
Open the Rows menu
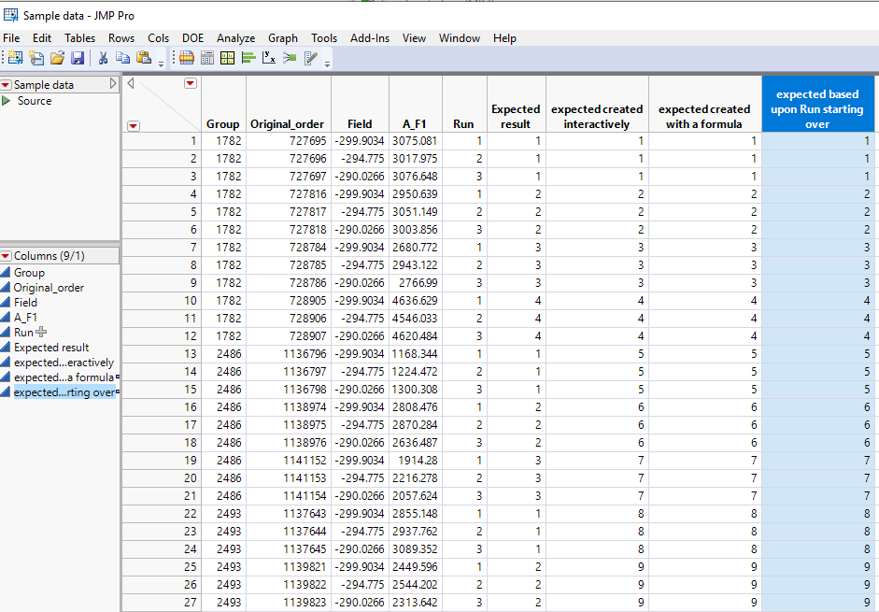[x=121, y=38]
